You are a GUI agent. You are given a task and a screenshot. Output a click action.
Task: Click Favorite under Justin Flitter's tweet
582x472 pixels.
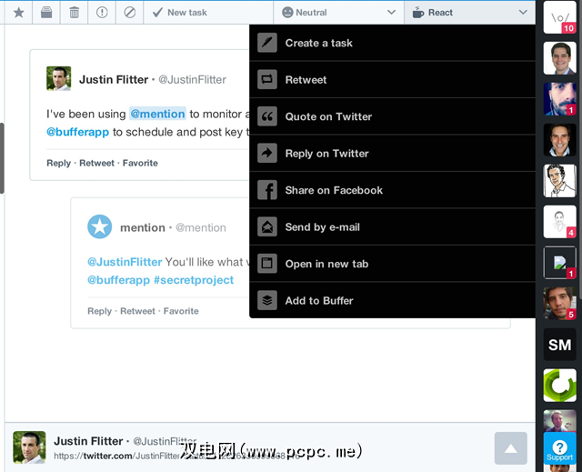pyautogui.click(x=140, y=164)
